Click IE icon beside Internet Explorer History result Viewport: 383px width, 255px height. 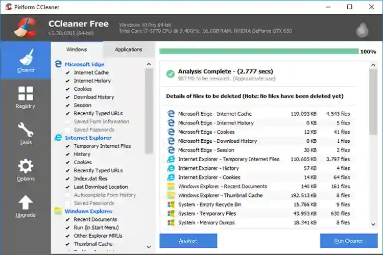[171, 168]
